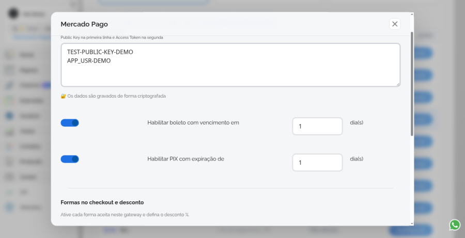This screenshot has width=465, height=238.
Task: Toggle the boleto enable switch
Action: click(70, 123)
